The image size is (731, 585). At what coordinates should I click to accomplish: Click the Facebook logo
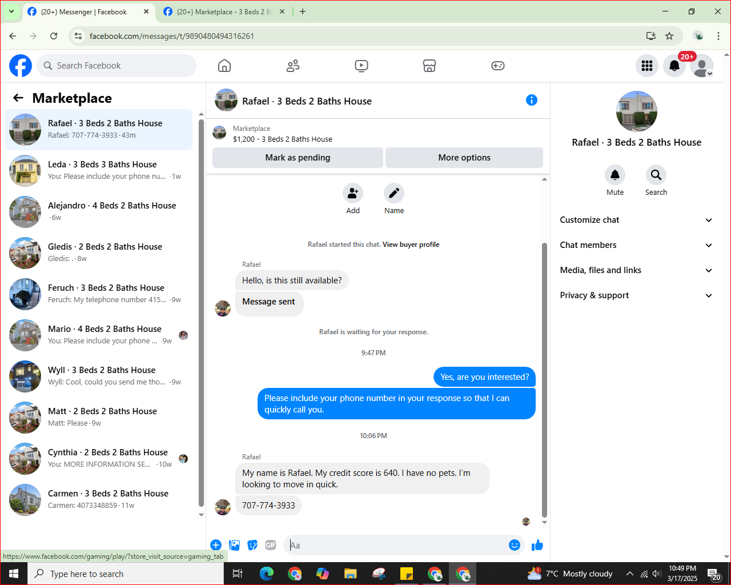(21, 66)
